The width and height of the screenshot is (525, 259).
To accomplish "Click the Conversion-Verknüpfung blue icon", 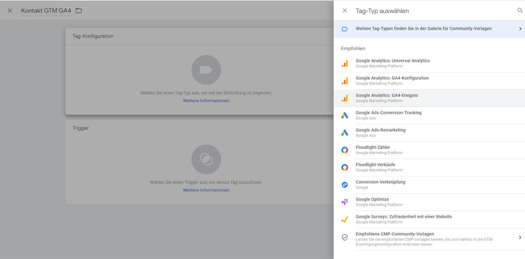I will pos(345,185).
